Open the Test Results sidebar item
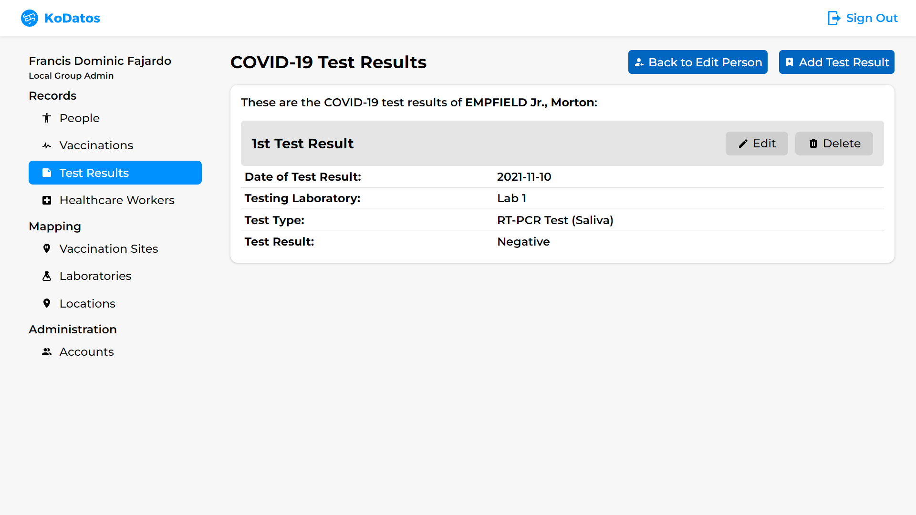This screenshot has height=515, width=916. coord(115,173)
